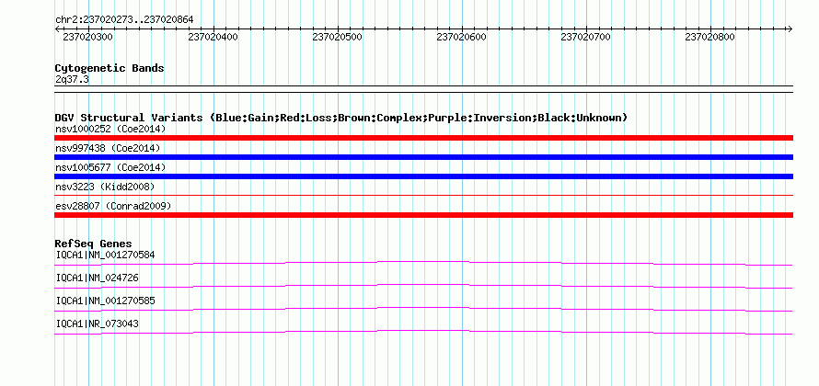Open variant label nsv1005677 (Coe2014)
Viewport: 819px width, 386px height.
pos(110,167)
